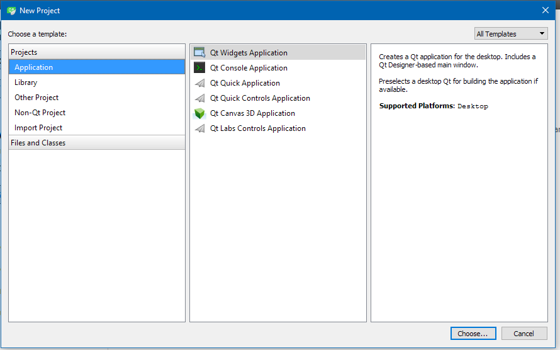Cancel the New Project dialog
The height and width of the screenshot is (350, 560).
click(x=524, y=333)
